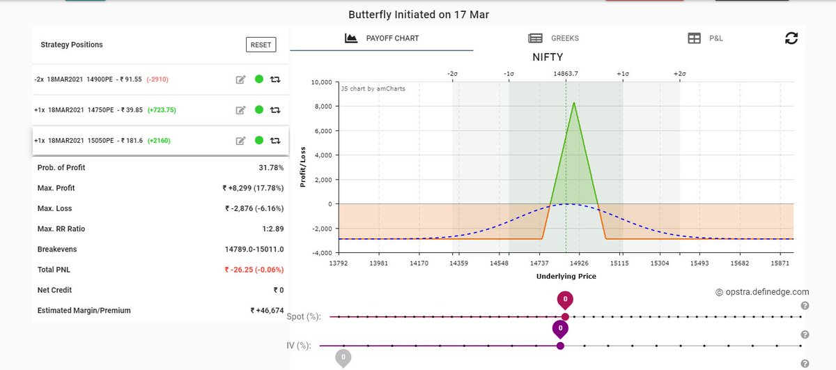
Task: Click the +1σ marker label
Action: coord(622,73)
